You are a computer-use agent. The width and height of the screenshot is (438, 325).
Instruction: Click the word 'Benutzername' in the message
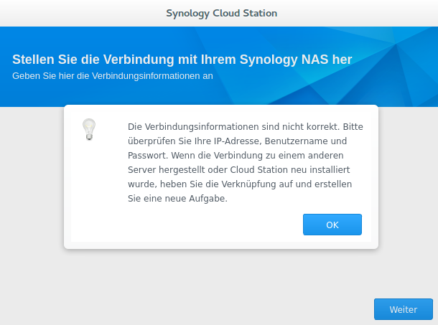(294, 139)
